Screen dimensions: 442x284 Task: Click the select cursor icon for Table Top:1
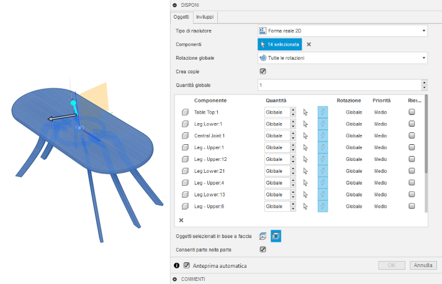pos(305,112)
